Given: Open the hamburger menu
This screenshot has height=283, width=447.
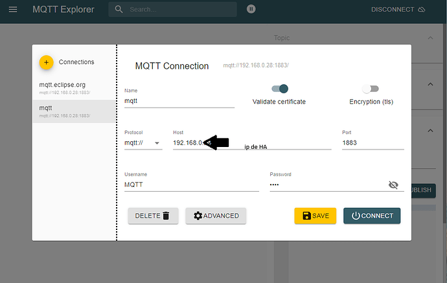Looking at the screenshot, I should click(x=13, y=10).
